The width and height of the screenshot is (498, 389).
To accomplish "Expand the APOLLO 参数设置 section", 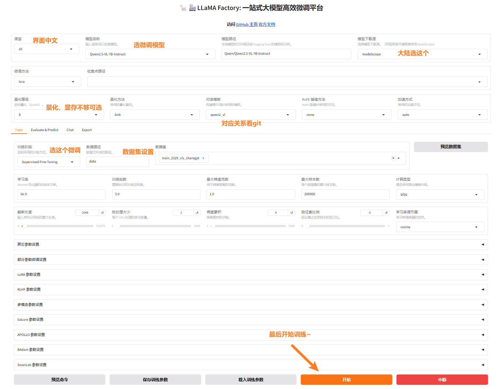I will (251, 335).
